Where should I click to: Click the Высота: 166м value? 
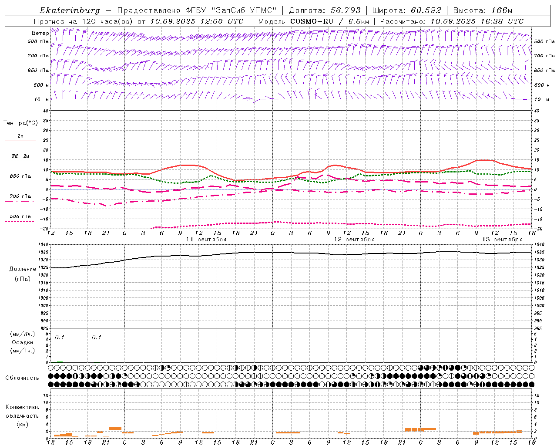483,10
